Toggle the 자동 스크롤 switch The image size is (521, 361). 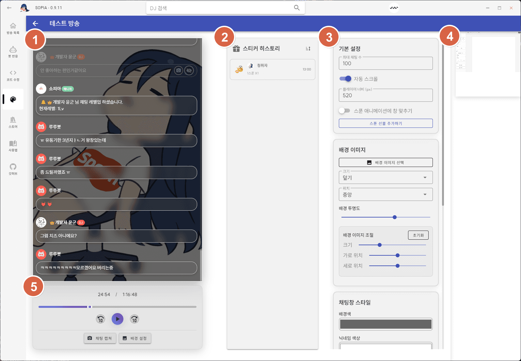pyautogui.click(x=345, y=79)
